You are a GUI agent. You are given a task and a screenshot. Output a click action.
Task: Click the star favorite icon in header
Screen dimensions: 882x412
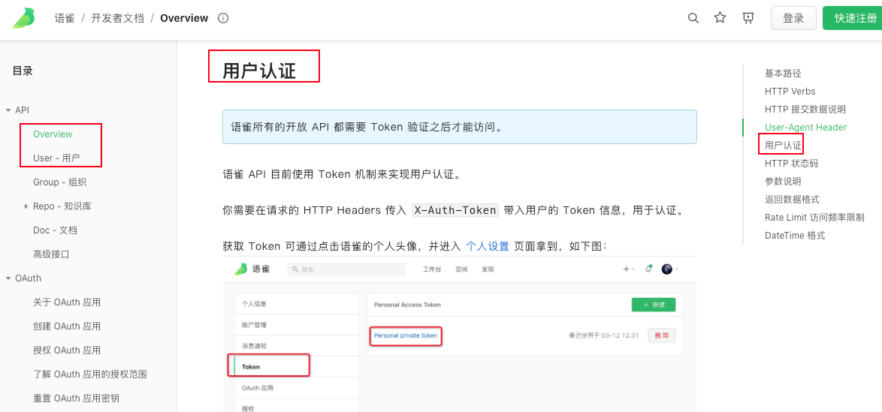click(720, 18)
